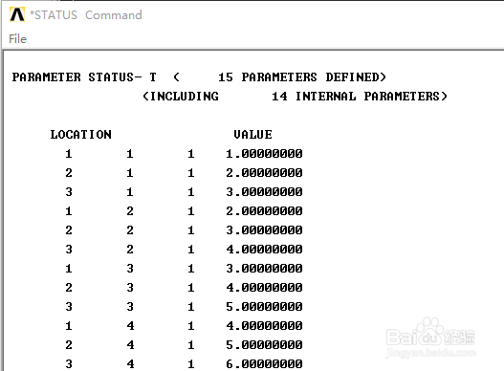The width and height of the screenshot is (504, 371).
Task: Click the '14 INTERNAL PARAMETERS)' text
Action: coord(360,97)
